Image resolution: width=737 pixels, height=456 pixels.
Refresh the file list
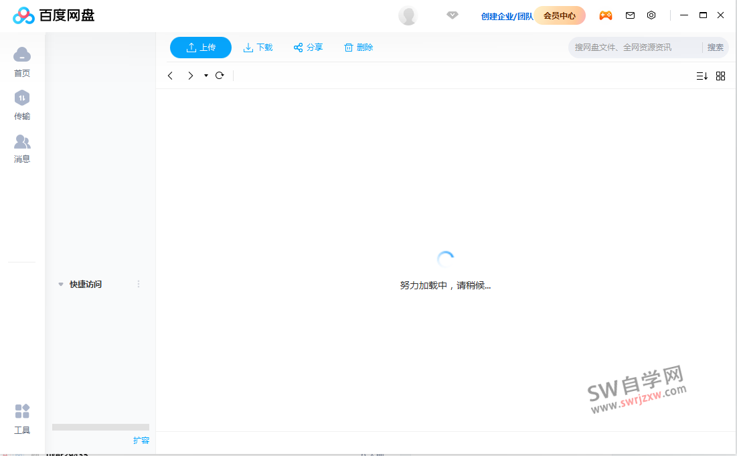[x=220, y=76]
